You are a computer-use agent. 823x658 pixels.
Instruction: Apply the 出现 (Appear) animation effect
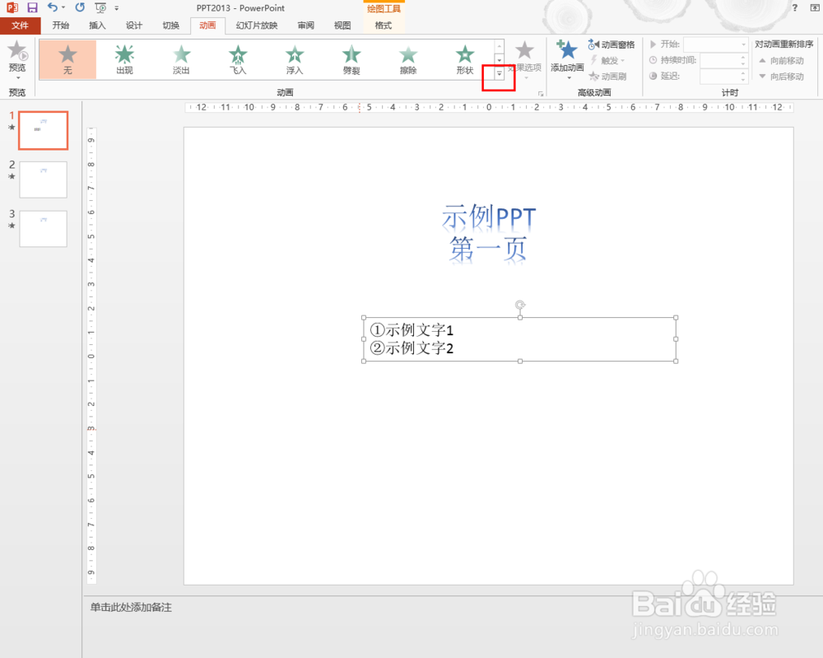(124, 58)
